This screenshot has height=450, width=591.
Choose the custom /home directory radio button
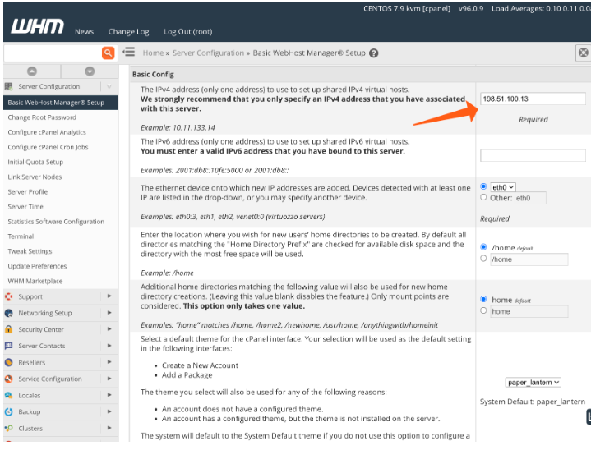click(x=484, y=259)
